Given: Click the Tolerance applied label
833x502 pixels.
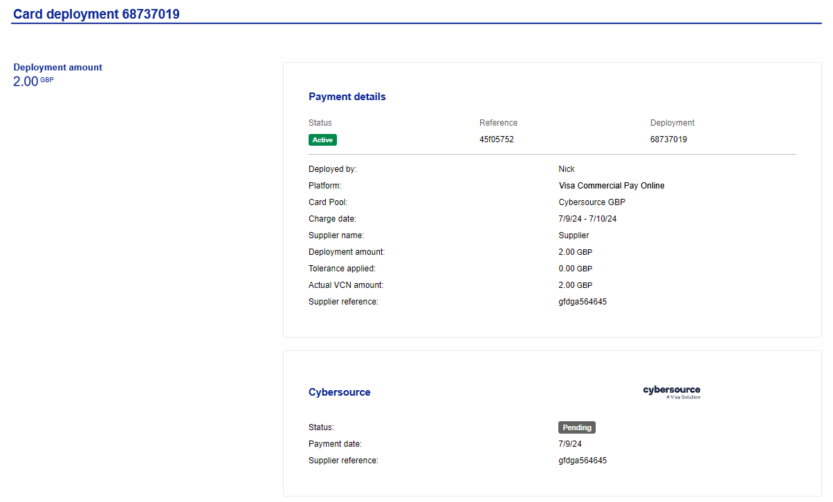Looking at the screenshot, I should (x=342, y=269).
